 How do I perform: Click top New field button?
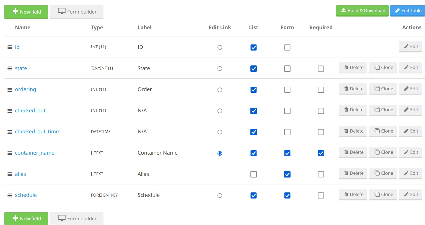point(26,12)
